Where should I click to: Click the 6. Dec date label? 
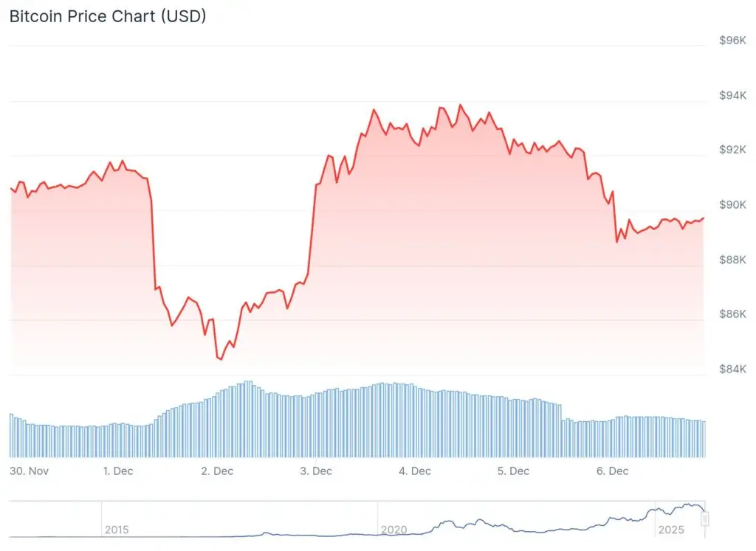(x=612, y=471)
